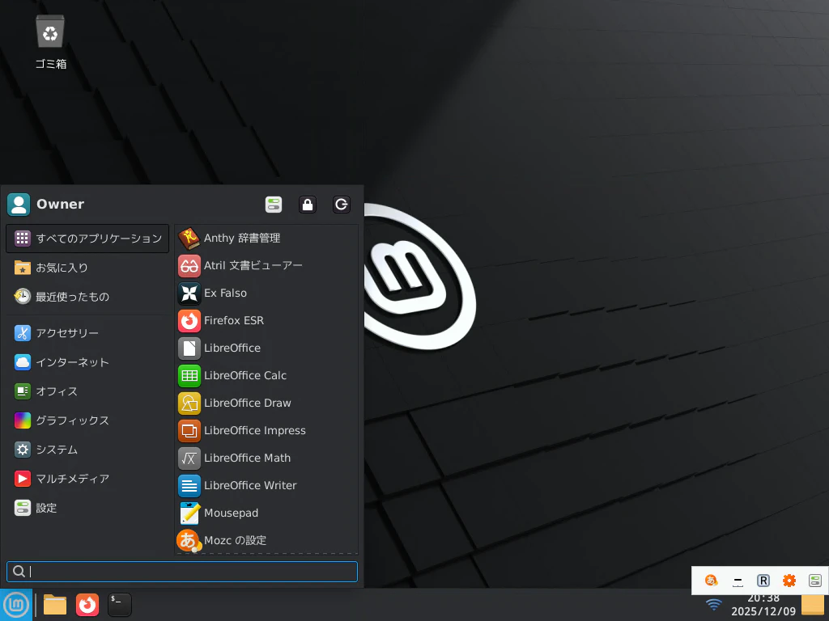Image resolution: width=829 pixels, height=621 pixels.
Task: Launch the terminal from the taskbar
Action: tap(120, 605)
